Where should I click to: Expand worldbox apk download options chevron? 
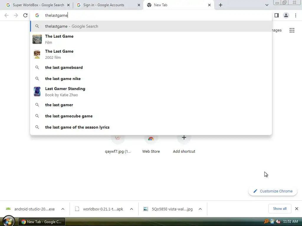(x=132, y=209)
